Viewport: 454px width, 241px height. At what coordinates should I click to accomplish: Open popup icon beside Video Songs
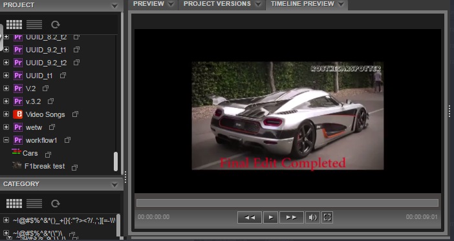point(75,114)
